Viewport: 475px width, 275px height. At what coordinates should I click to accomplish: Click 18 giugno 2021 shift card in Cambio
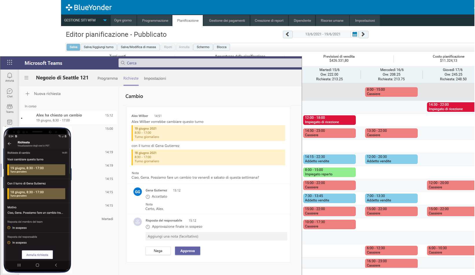tap(208, 157)
